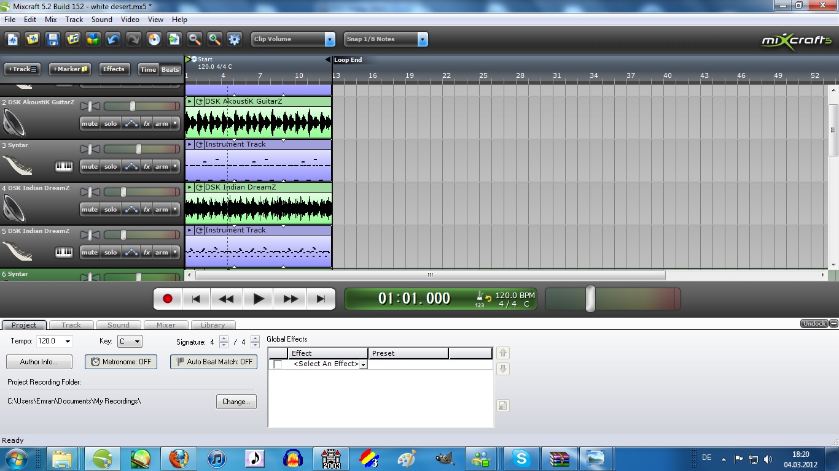Image resolution: width=839 pixels, height=471 pixels.
Task: Launch Audacity from the taskbar
Action: point(293,458)
